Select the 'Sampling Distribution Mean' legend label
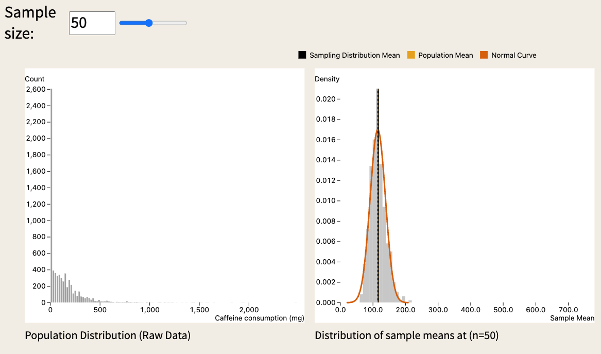Viewport: 601px width, 354px height. click(x=354, y=55)
